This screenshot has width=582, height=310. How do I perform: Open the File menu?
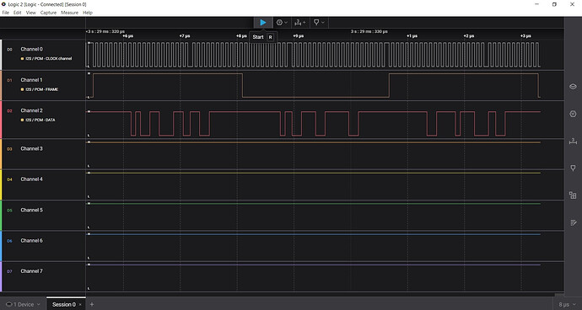[6, 13]
